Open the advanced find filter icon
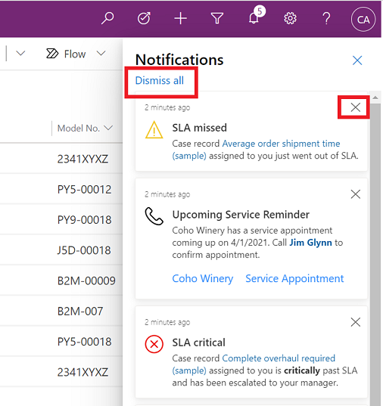Image resolution: width=383 pixels, height=406 pixels. click(217, 19)
